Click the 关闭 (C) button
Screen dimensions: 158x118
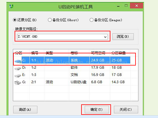[126, 110]
